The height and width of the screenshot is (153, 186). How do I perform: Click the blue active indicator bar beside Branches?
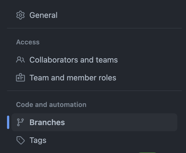point(8,122)
